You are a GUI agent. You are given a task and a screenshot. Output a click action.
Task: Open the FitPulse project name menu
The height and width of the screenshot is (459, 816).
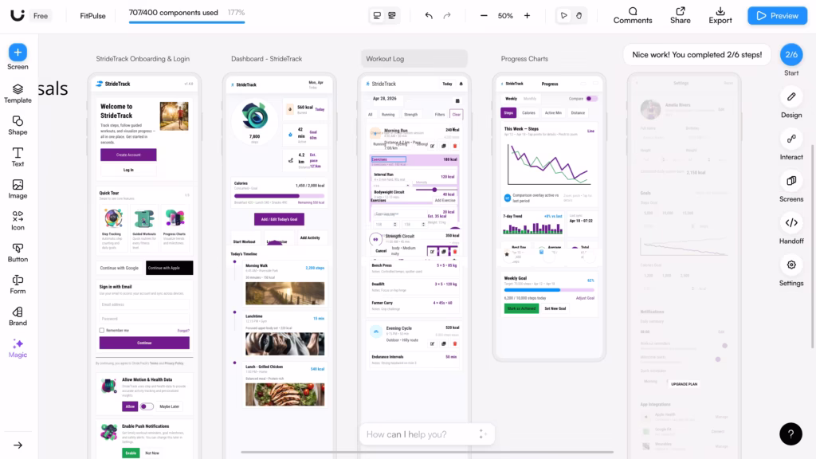pyautogui.click(x=92, y=16)
